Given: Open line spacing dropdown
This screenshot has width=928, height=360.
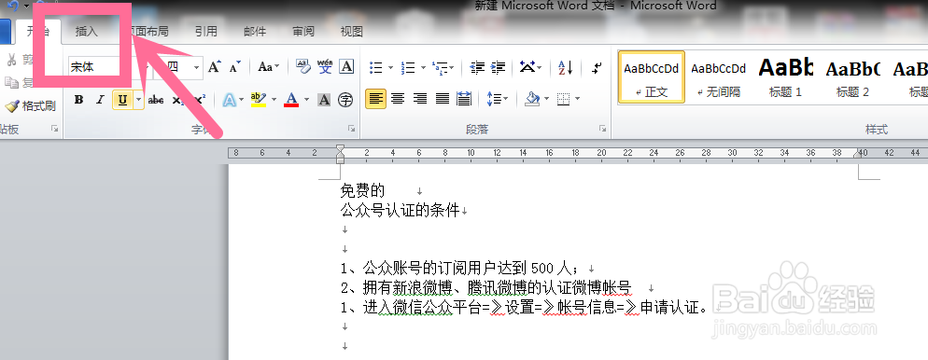Looking at the screenshot, I should 497,99.
